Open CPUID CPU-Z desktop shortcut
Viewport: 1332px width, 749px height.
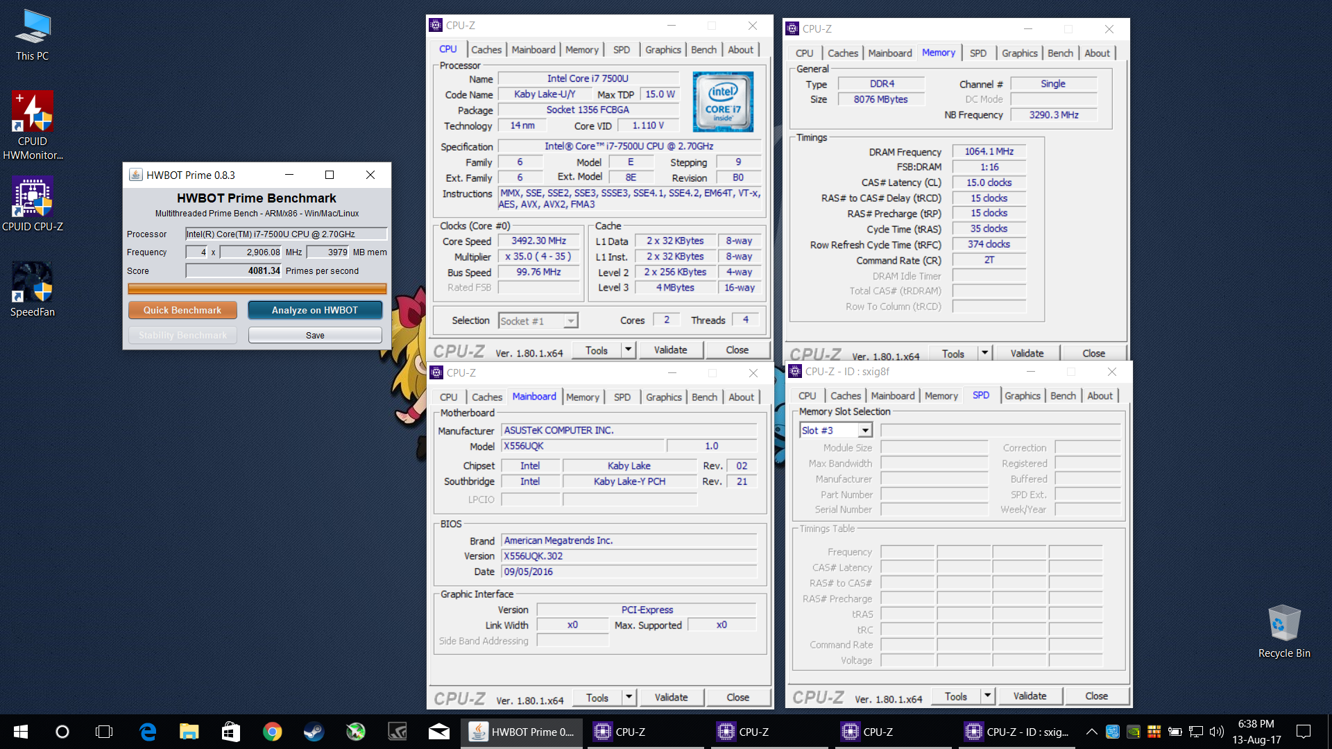coord(33,204)
